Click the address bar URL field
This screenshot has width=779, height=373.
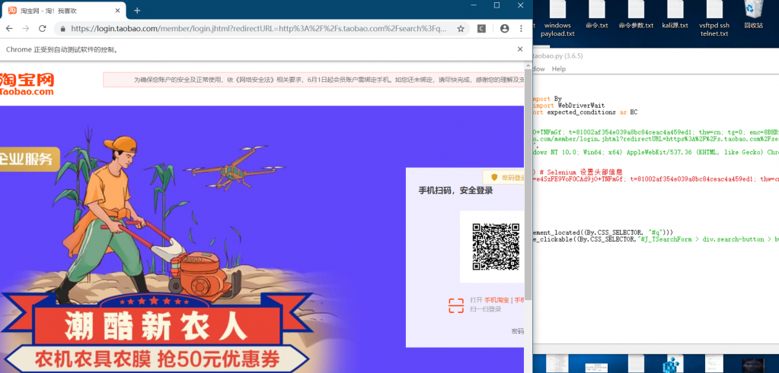click(x=257, y=29)
